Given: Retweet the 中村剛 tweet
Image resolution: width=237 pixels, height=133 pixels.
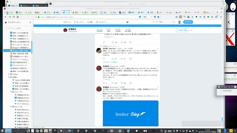Looking at the screenshot, I should point(113,59).
